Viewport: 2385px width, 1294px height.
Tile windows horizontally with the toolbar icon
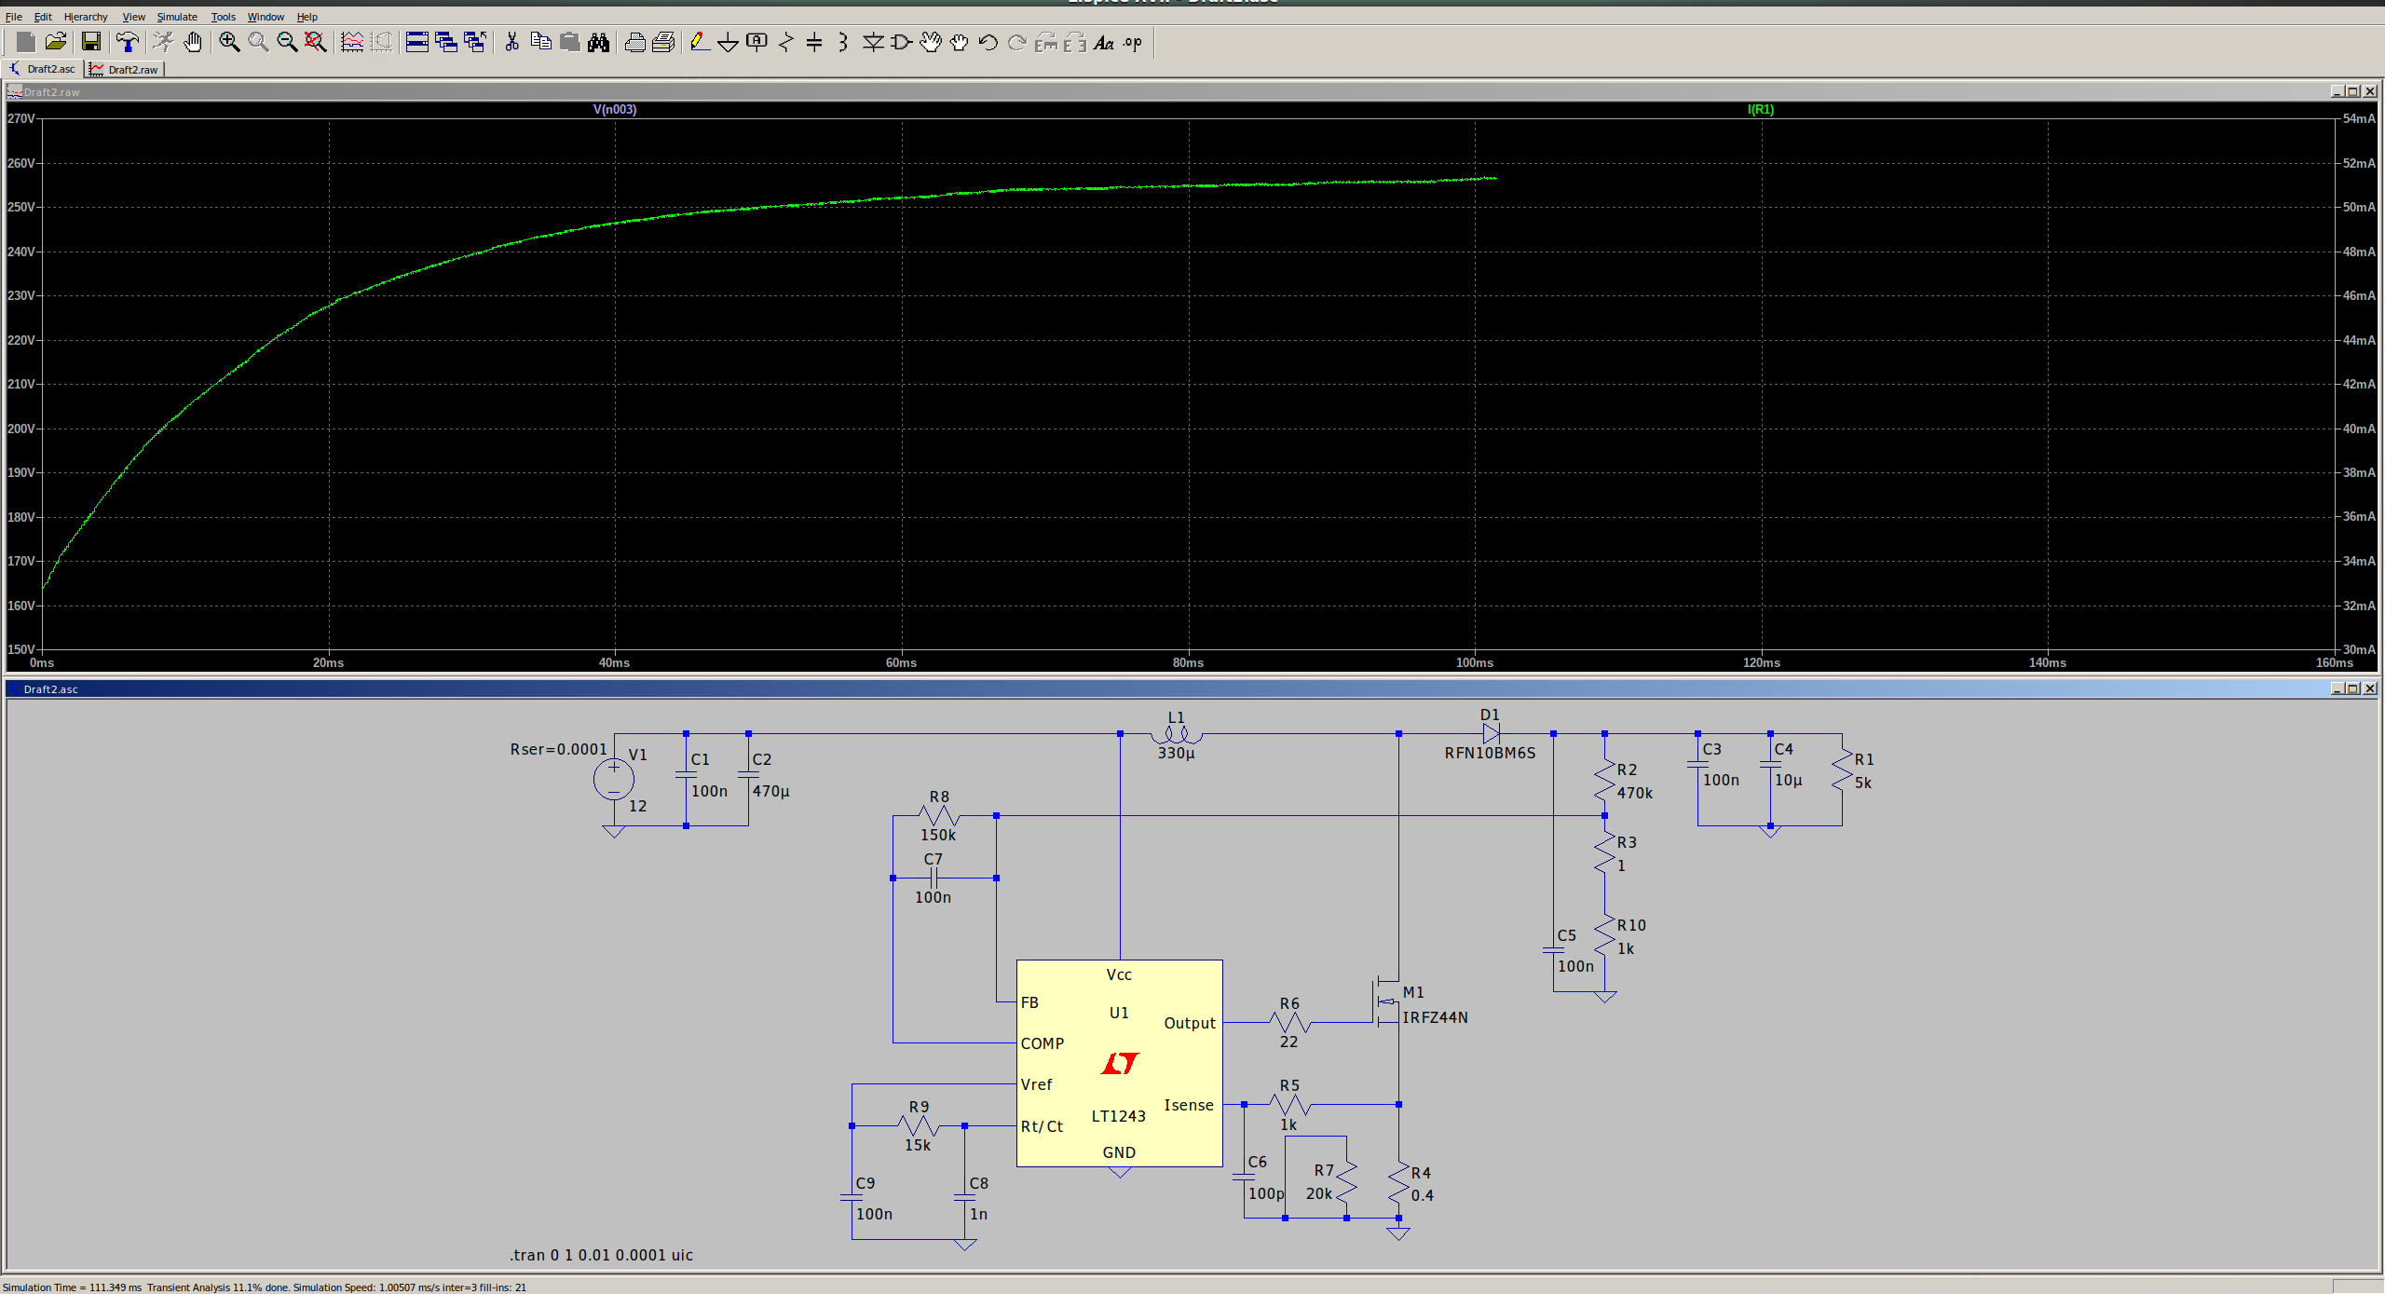(x=417, y=42)
